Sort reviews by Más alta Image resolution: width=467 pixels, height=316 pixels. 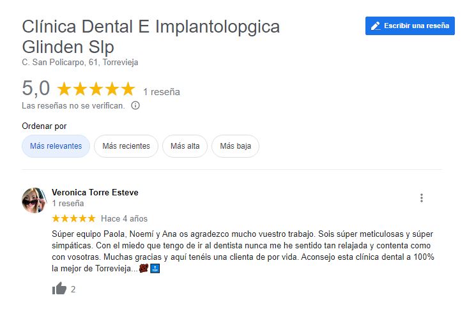coord(185,146)
